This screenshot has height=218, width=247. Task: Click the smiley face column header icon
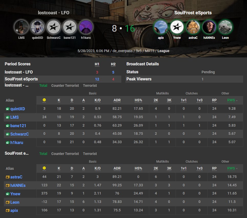click(44, 100)
